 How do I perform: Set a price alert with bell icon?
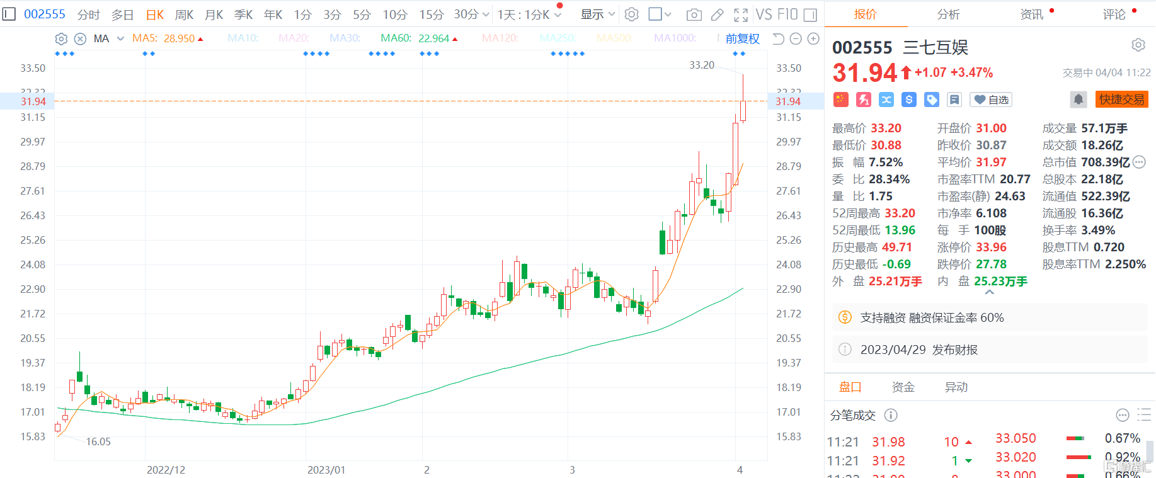click(1079, 100)
